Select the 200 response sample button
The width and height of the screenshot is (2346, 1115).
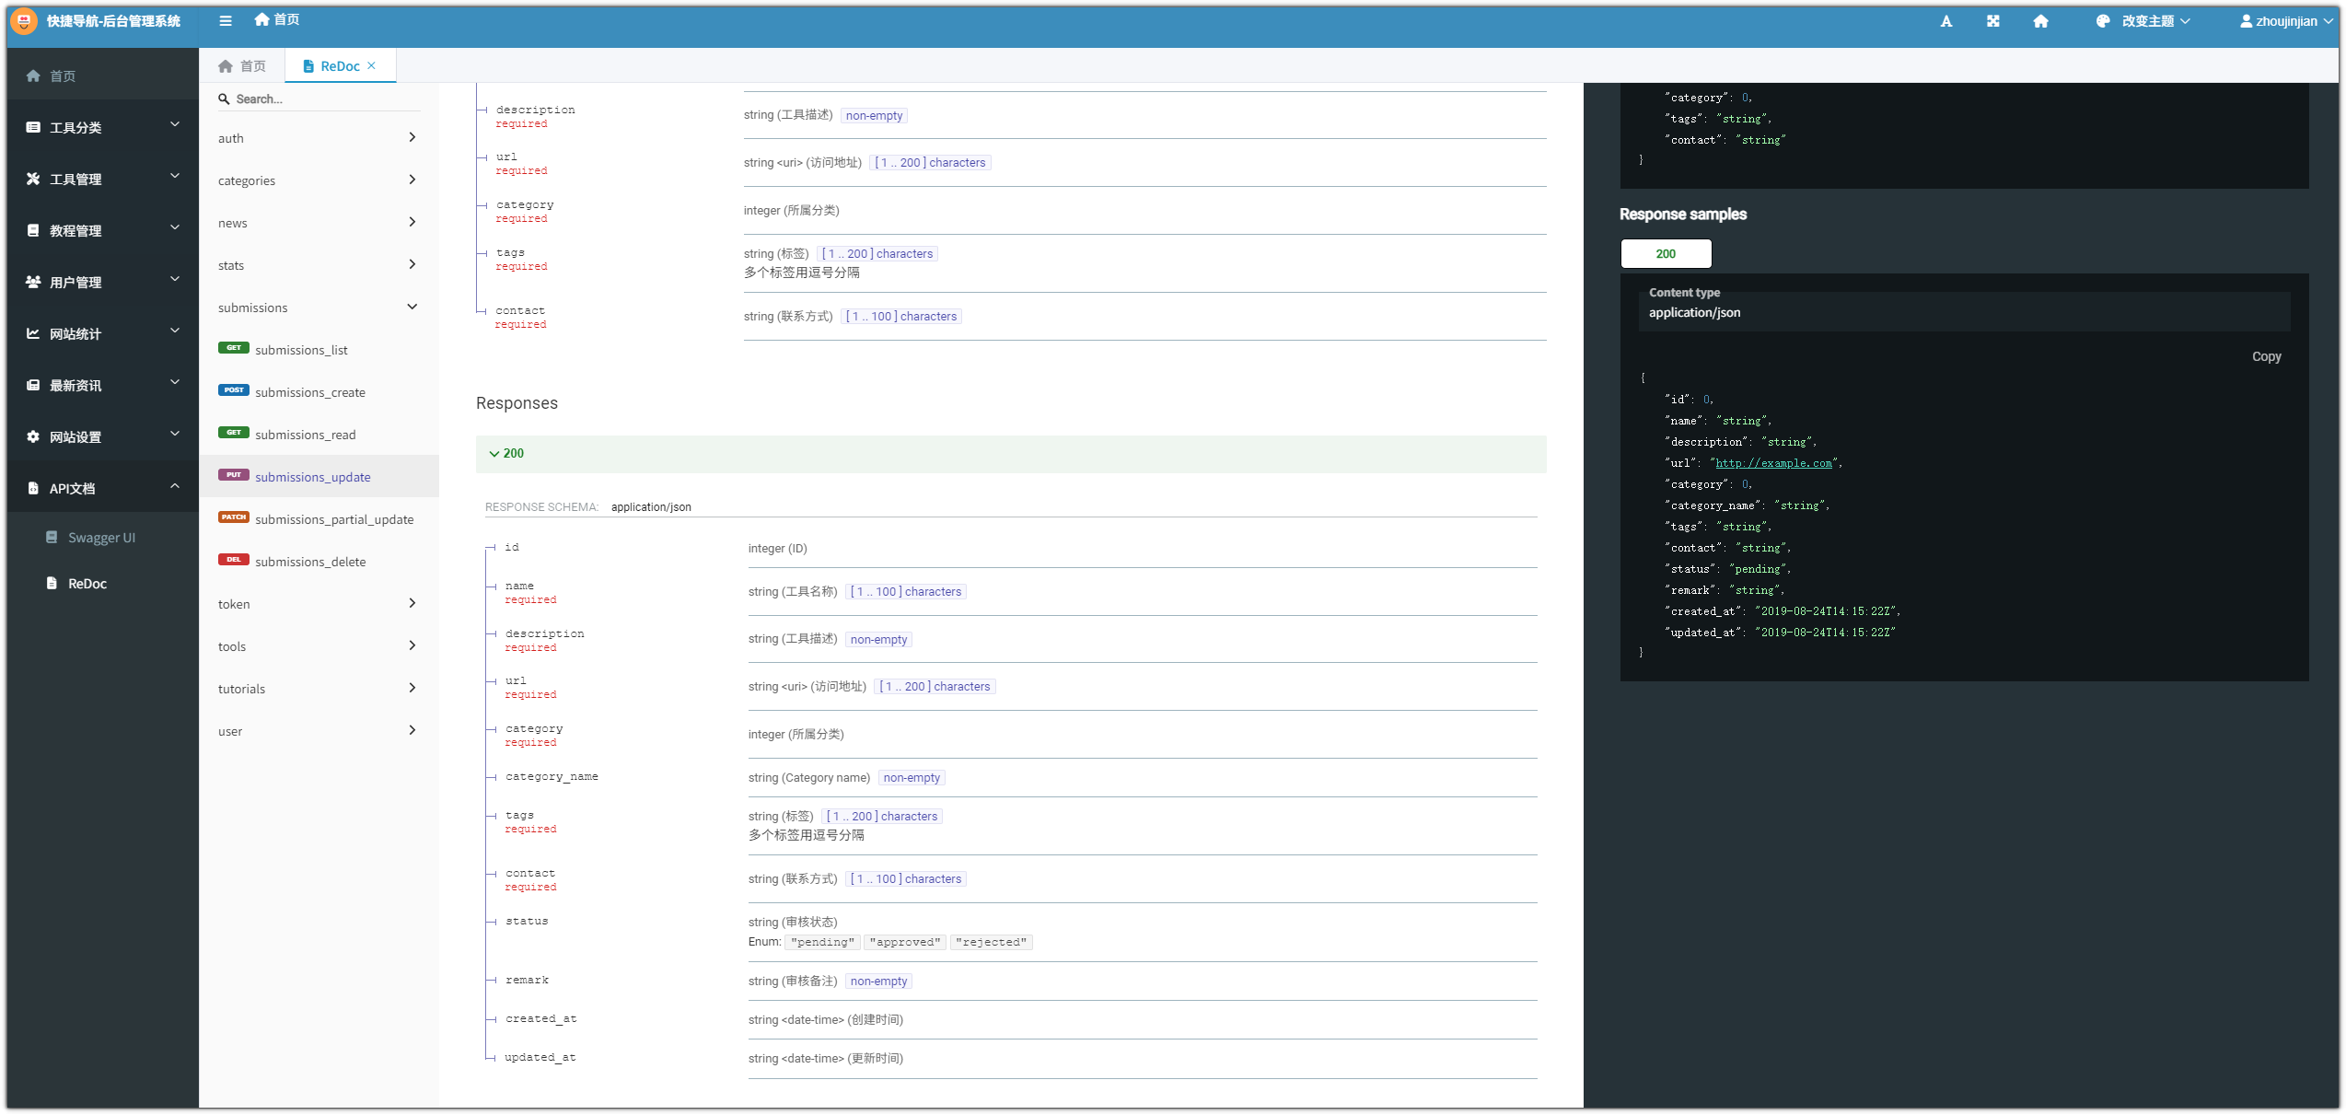1665,253
